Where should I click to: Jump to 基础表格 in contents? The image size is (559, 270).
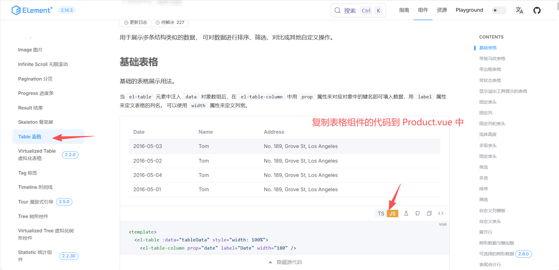click(x=488, y=48)
